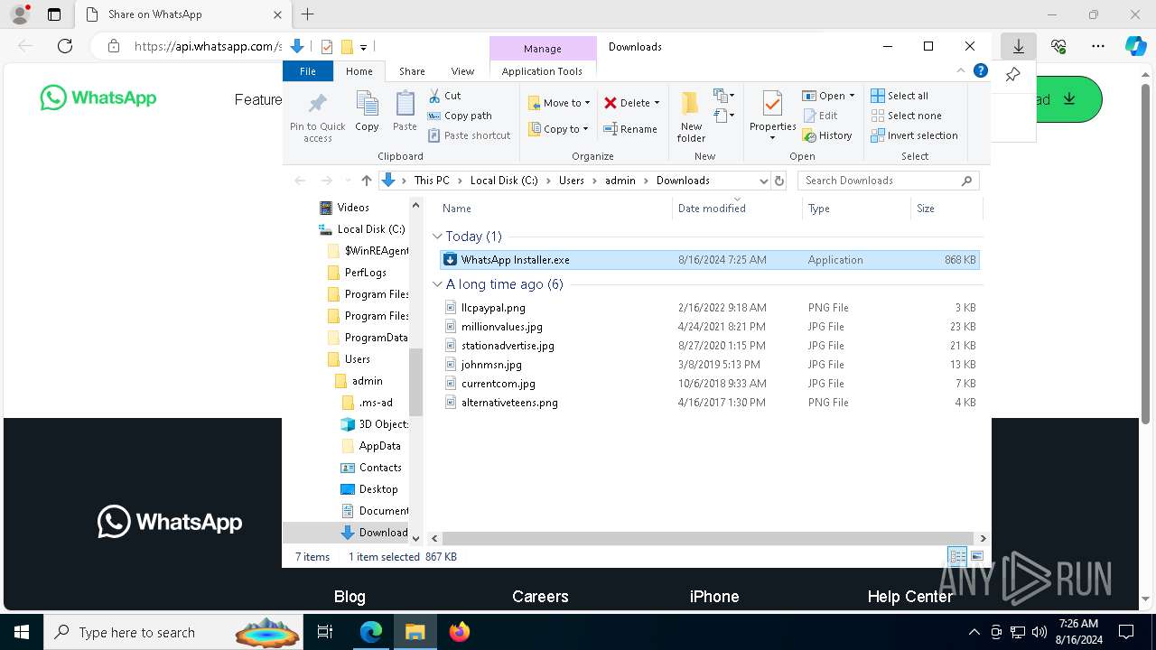Sort by the Size column header

[x=946, y=209]
